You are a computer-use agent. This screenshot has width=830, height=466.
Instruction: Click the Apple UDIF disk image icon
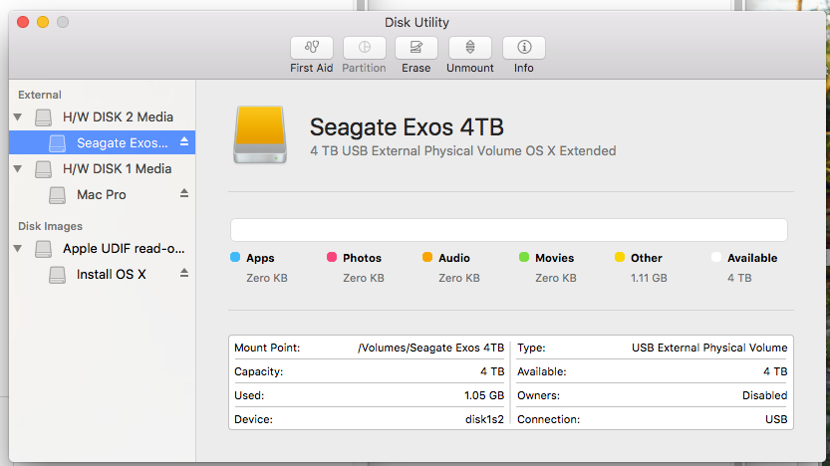44,249
